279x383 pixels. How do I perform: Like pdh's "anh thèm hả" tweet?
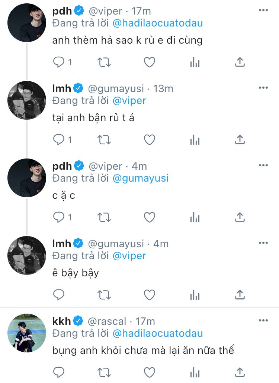[x=149, y=62]
